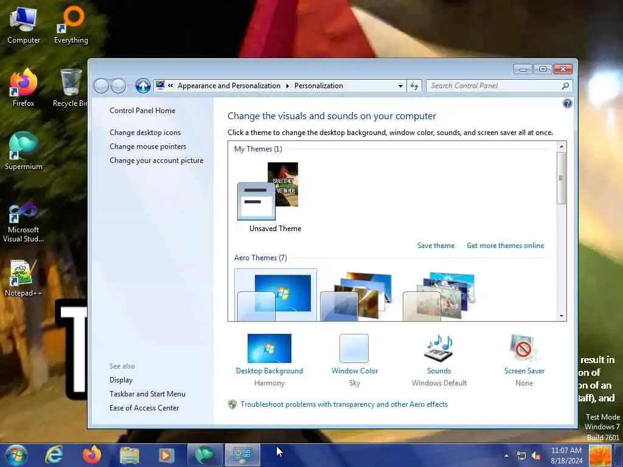
Task: Click the Desktop Background label link
Action: 270,371
